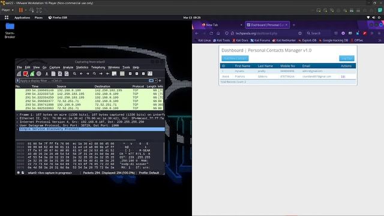Expand the Frame 1 tree node
This screenshot has height=216, width=384.
(x=17, y=115)
